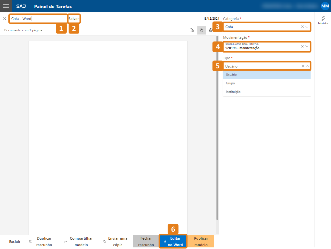Close the document with the X icon
The width and height of the screenshot is (331, 249).
pos(5,19)
